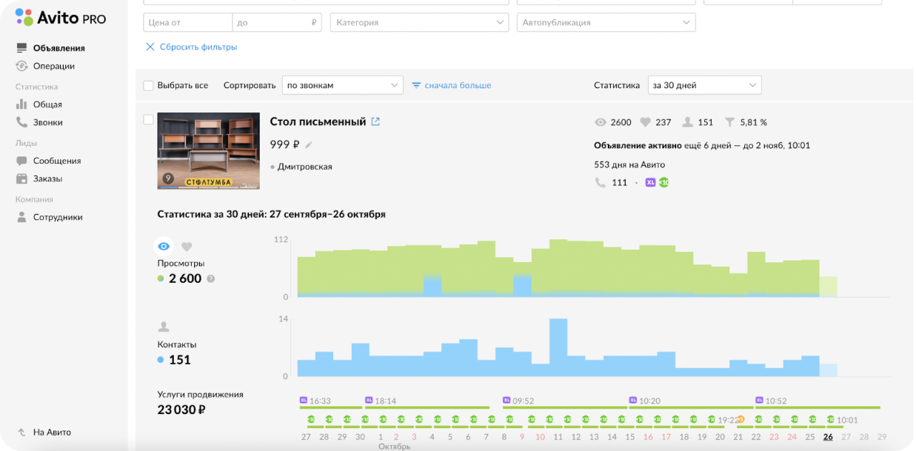Expand the 'Категория' dropdown
The width and height of the screenshot is (916, 451).
point(419,22)
